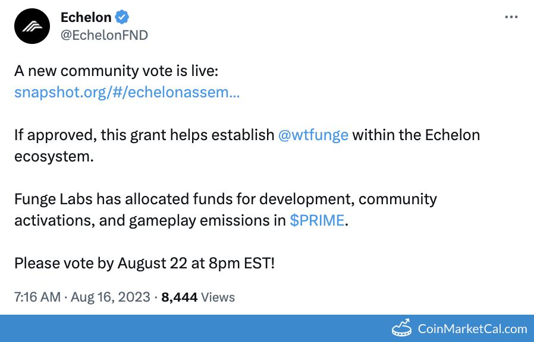The height and width of the screenshot is (342, 534).
Task: Click the blue verified badge
Action: [123, 17]
